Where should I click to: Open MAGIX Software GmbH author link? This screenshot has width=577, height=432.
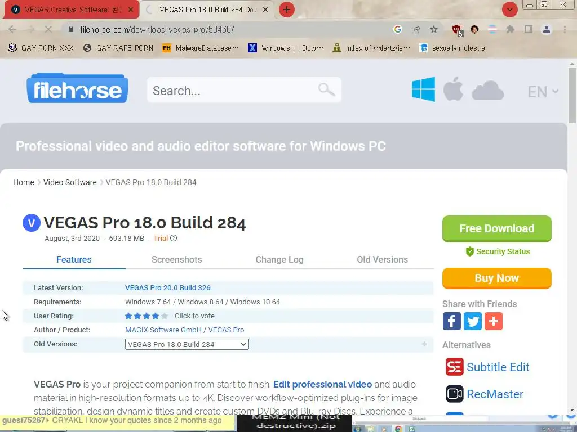pyautogui.click(x=163, y=330)
